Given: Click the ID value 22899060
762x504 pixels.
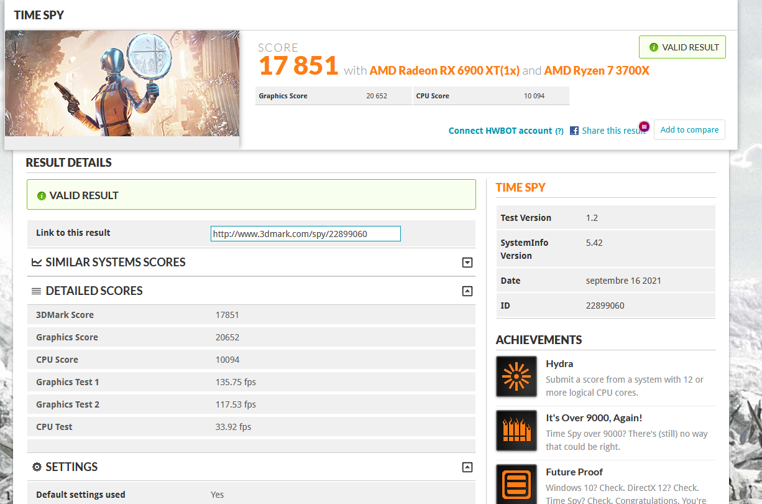Looking at the screenshot, I should click(605, 306).
